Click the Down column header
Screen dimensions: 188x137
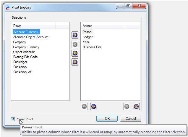coord(33,26)
